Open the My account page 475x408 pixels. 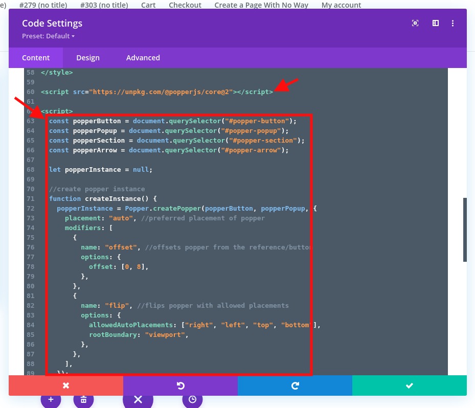(341, 5)
